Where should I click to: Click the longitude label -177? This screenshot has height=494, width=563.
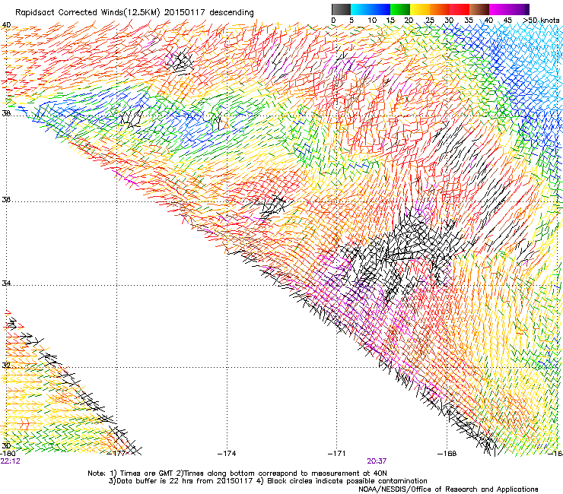coord(118,454)
